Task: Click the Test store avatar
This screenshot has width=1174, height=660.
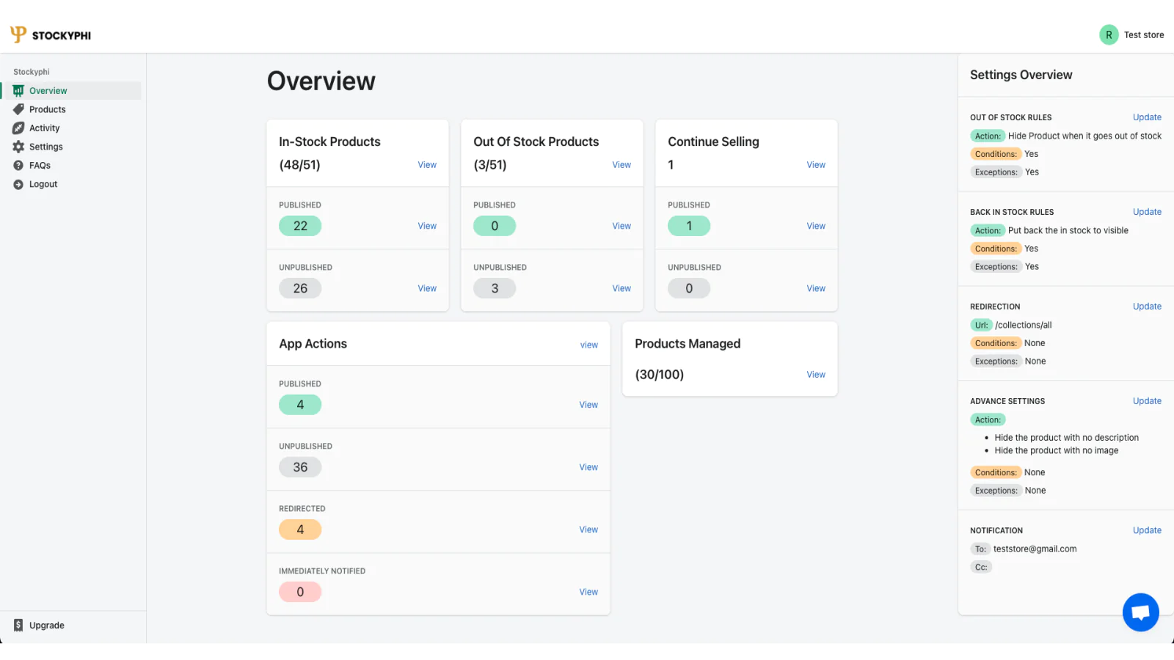Action: (1109, 34)
